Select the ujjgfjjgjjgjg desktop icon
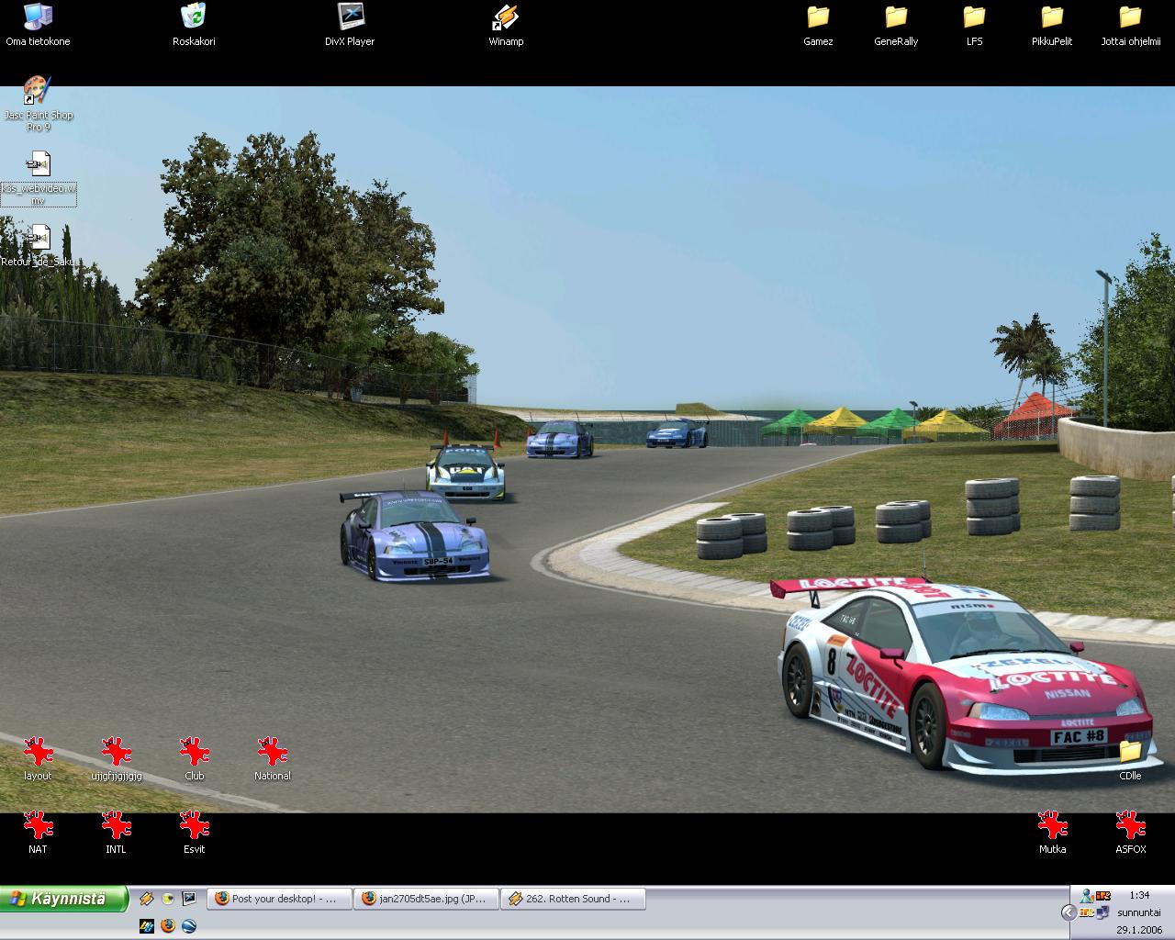 [x=116, y=759]
